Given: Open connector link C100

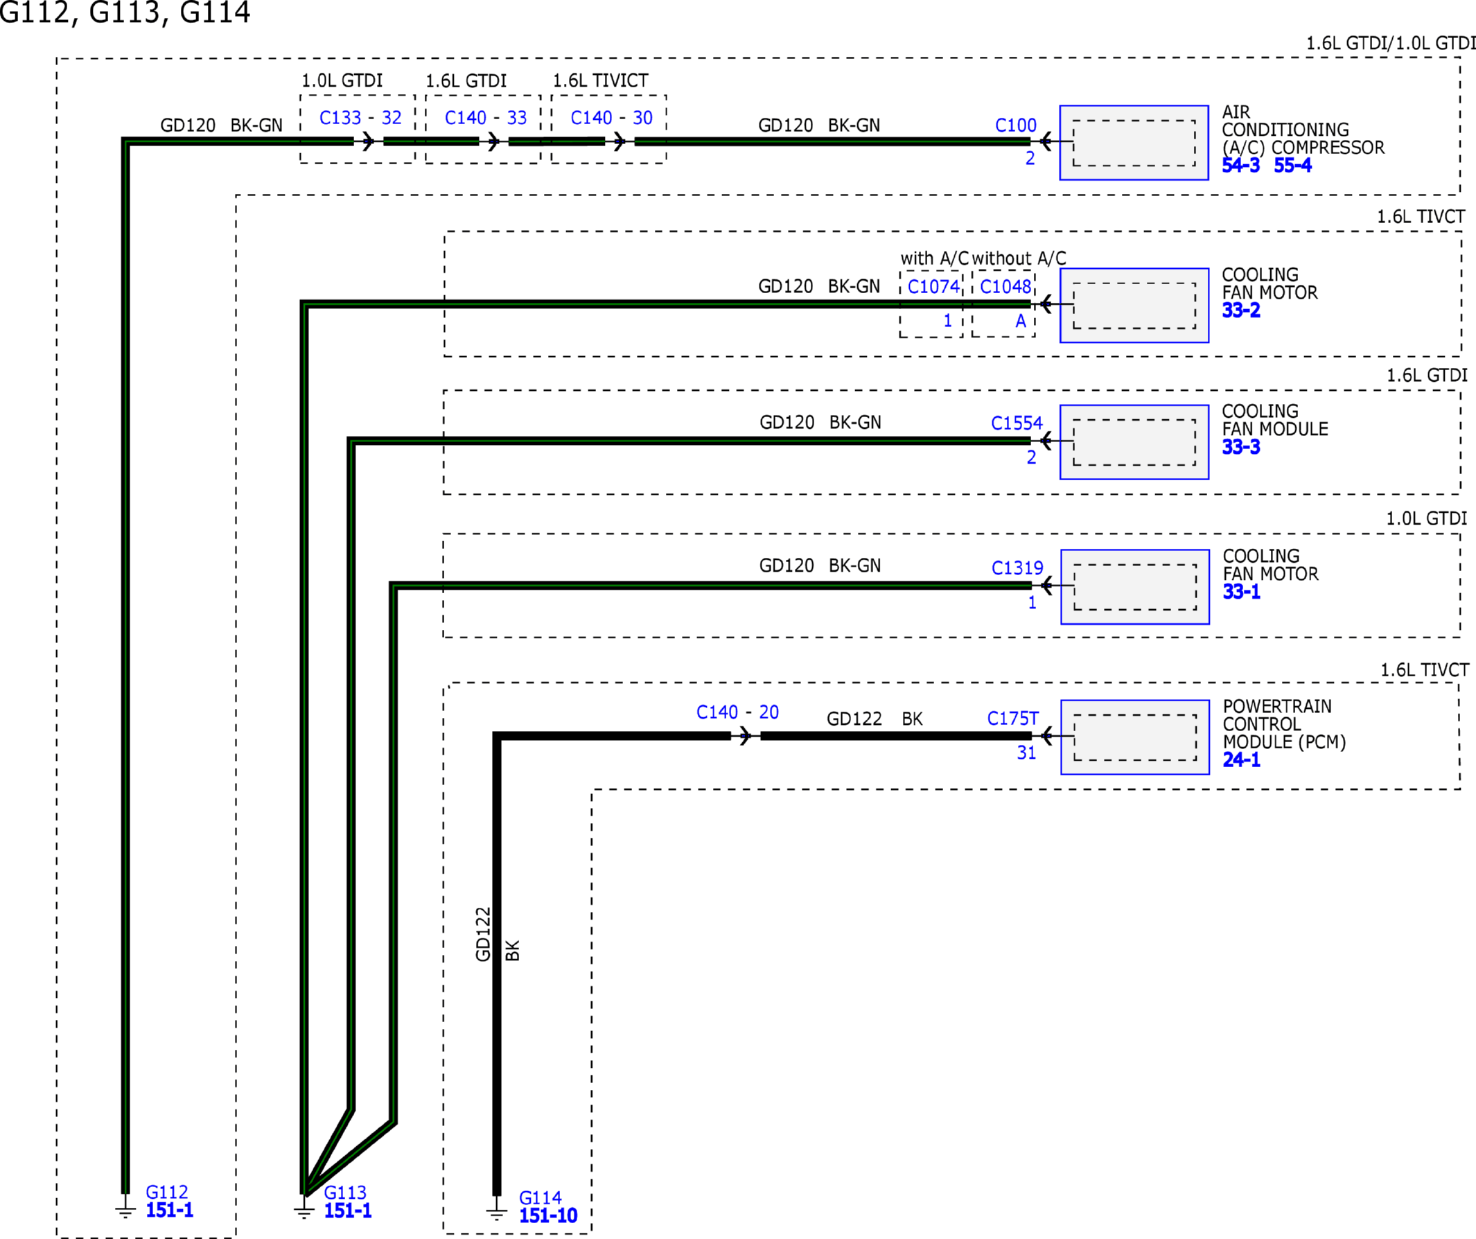Looking at the screenshot, I should pyautogui.click(x=1015, y=125).
